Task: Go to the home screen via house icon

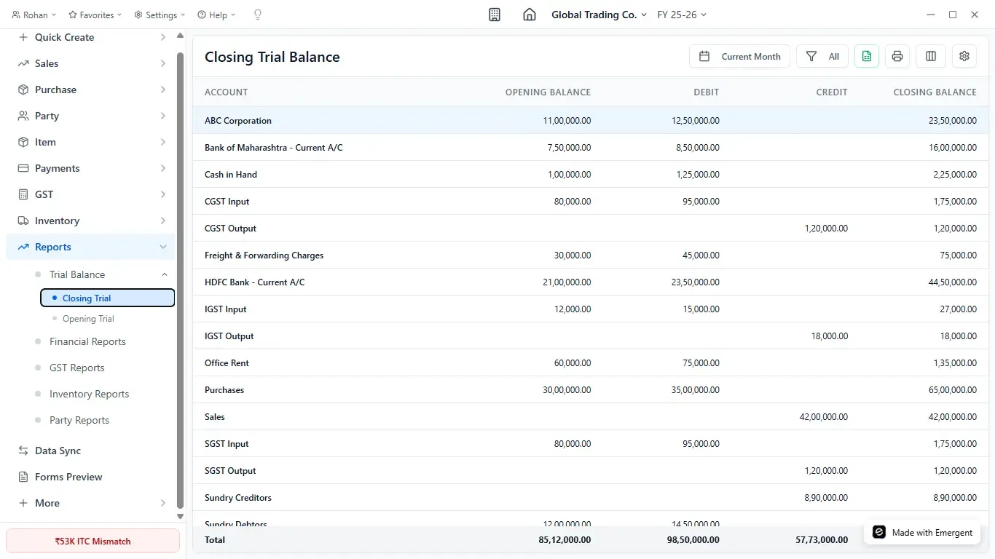Action: point(530,14)
